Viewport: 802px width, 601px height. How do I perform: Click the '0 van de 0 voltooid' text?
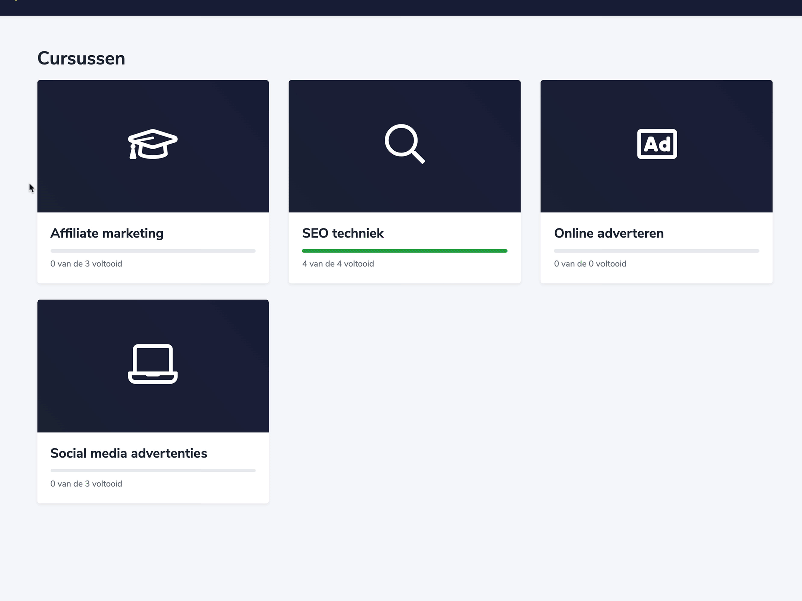tap(590, 264)
